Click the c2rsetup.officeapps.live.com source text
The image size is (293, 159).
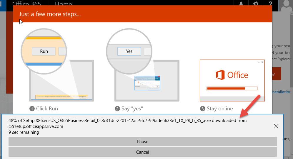pyautogui.click(x=36, y=126)
